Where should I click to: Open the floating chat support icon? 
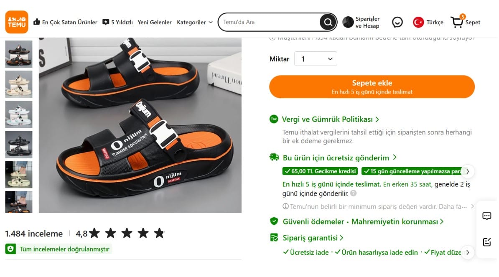[486, 216]
